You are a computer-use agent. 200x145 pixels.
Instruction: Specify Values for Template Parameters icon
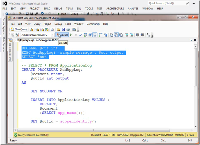(148, 35)
